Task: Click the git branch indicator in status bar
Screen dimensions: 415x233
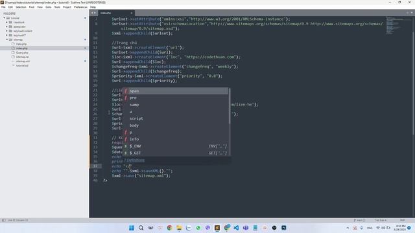Action: click(x=359, y=220)
